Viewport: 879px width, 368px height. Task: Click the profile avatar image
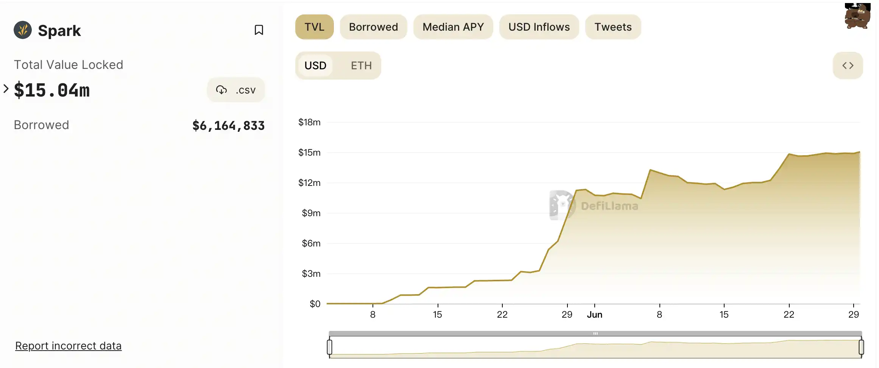click(x=857, y=16)
